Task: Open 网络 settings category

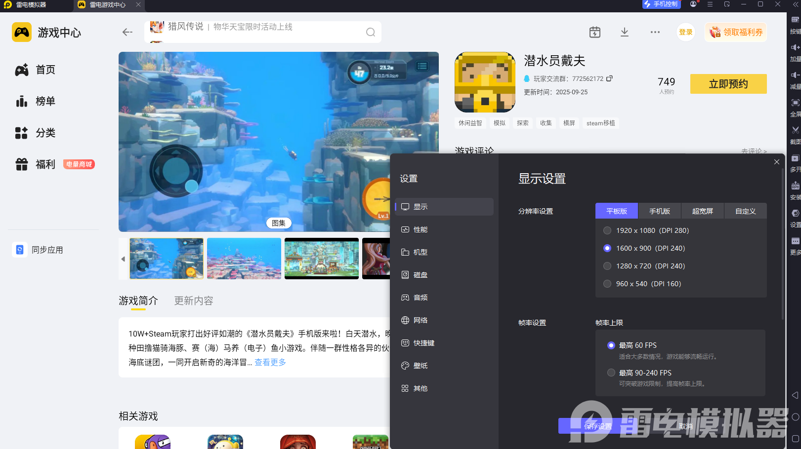Action: click(x=444, y=320)
